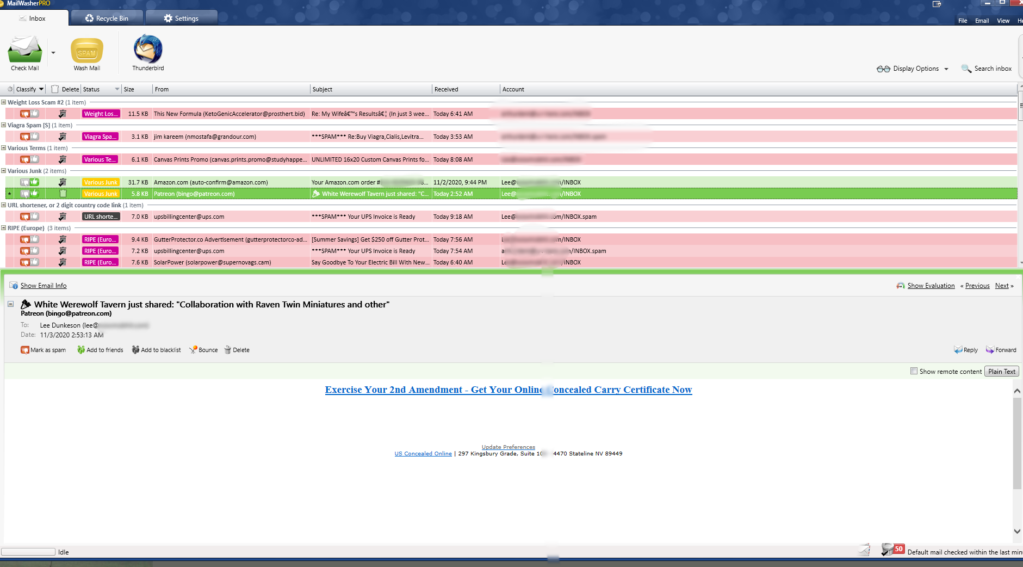Click the Settings gear tab

pos(181,18)
